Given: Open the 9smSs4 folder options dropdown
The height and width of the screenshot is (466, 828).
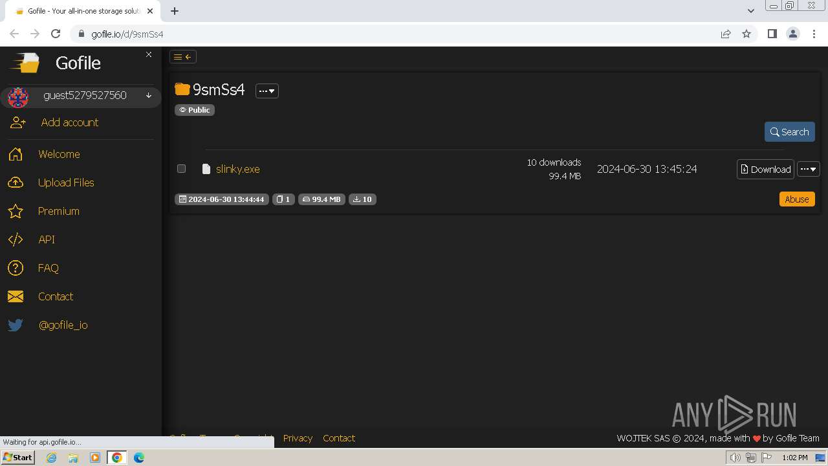Looking at the screenshot, I should point(267,91).
